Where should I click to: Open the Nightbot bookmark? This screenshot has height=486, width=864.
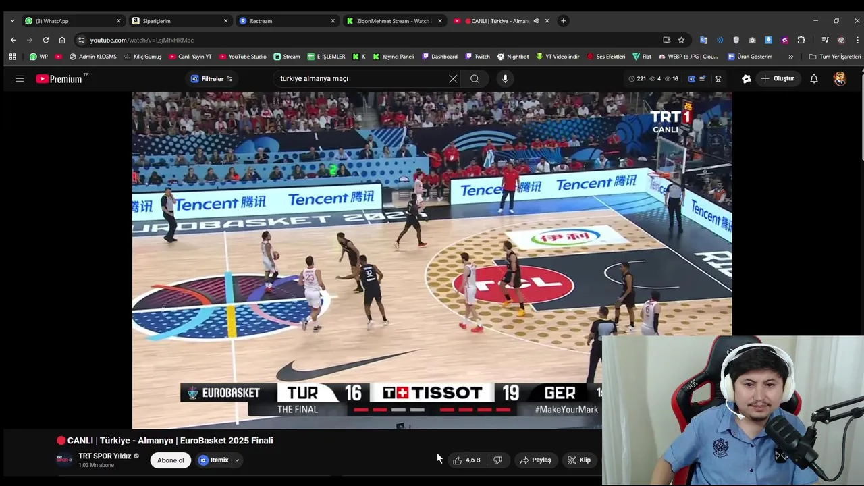[x=513, y=57]
